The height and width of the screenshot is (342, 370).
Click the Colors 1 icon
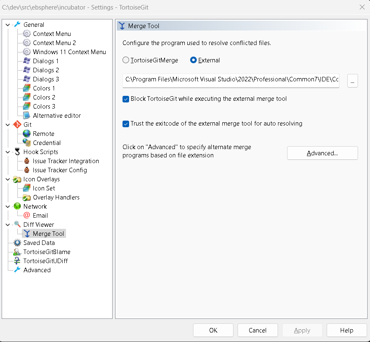click(27, 88)
